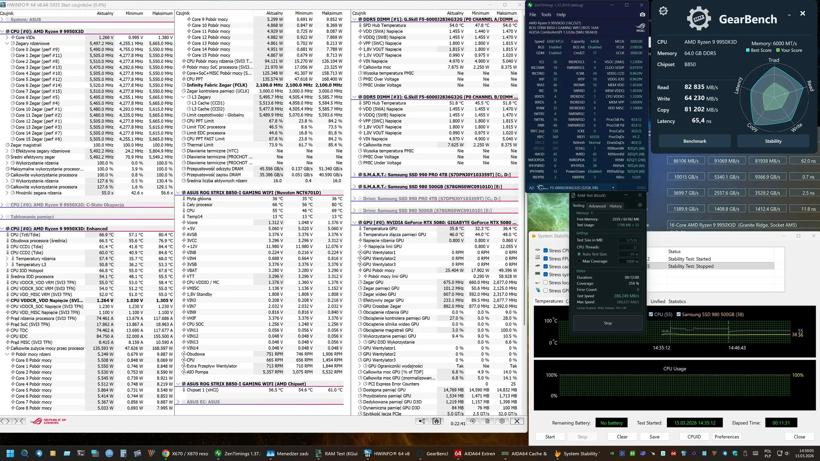Open HWiNFO sensor settings gear
Screen dimensions: 820x461
[x=502, y=421]
